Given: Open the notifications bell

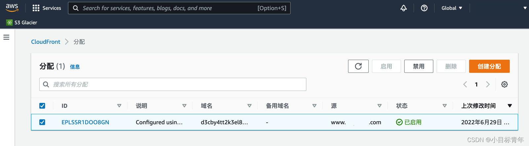Looking at the screenshot, I should 403,8.
